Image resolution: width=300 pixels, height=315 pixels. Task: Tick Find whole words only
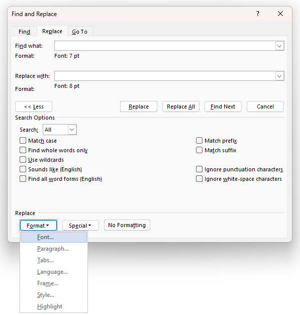pos(23,150)
